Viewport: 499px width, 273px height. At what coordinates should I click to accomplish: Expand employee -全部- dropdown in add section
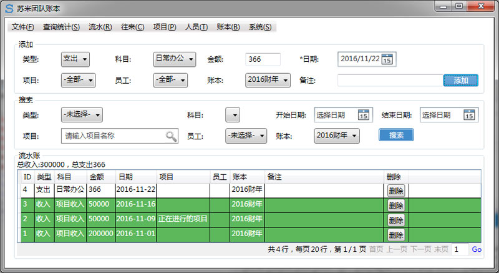point(170,80)
